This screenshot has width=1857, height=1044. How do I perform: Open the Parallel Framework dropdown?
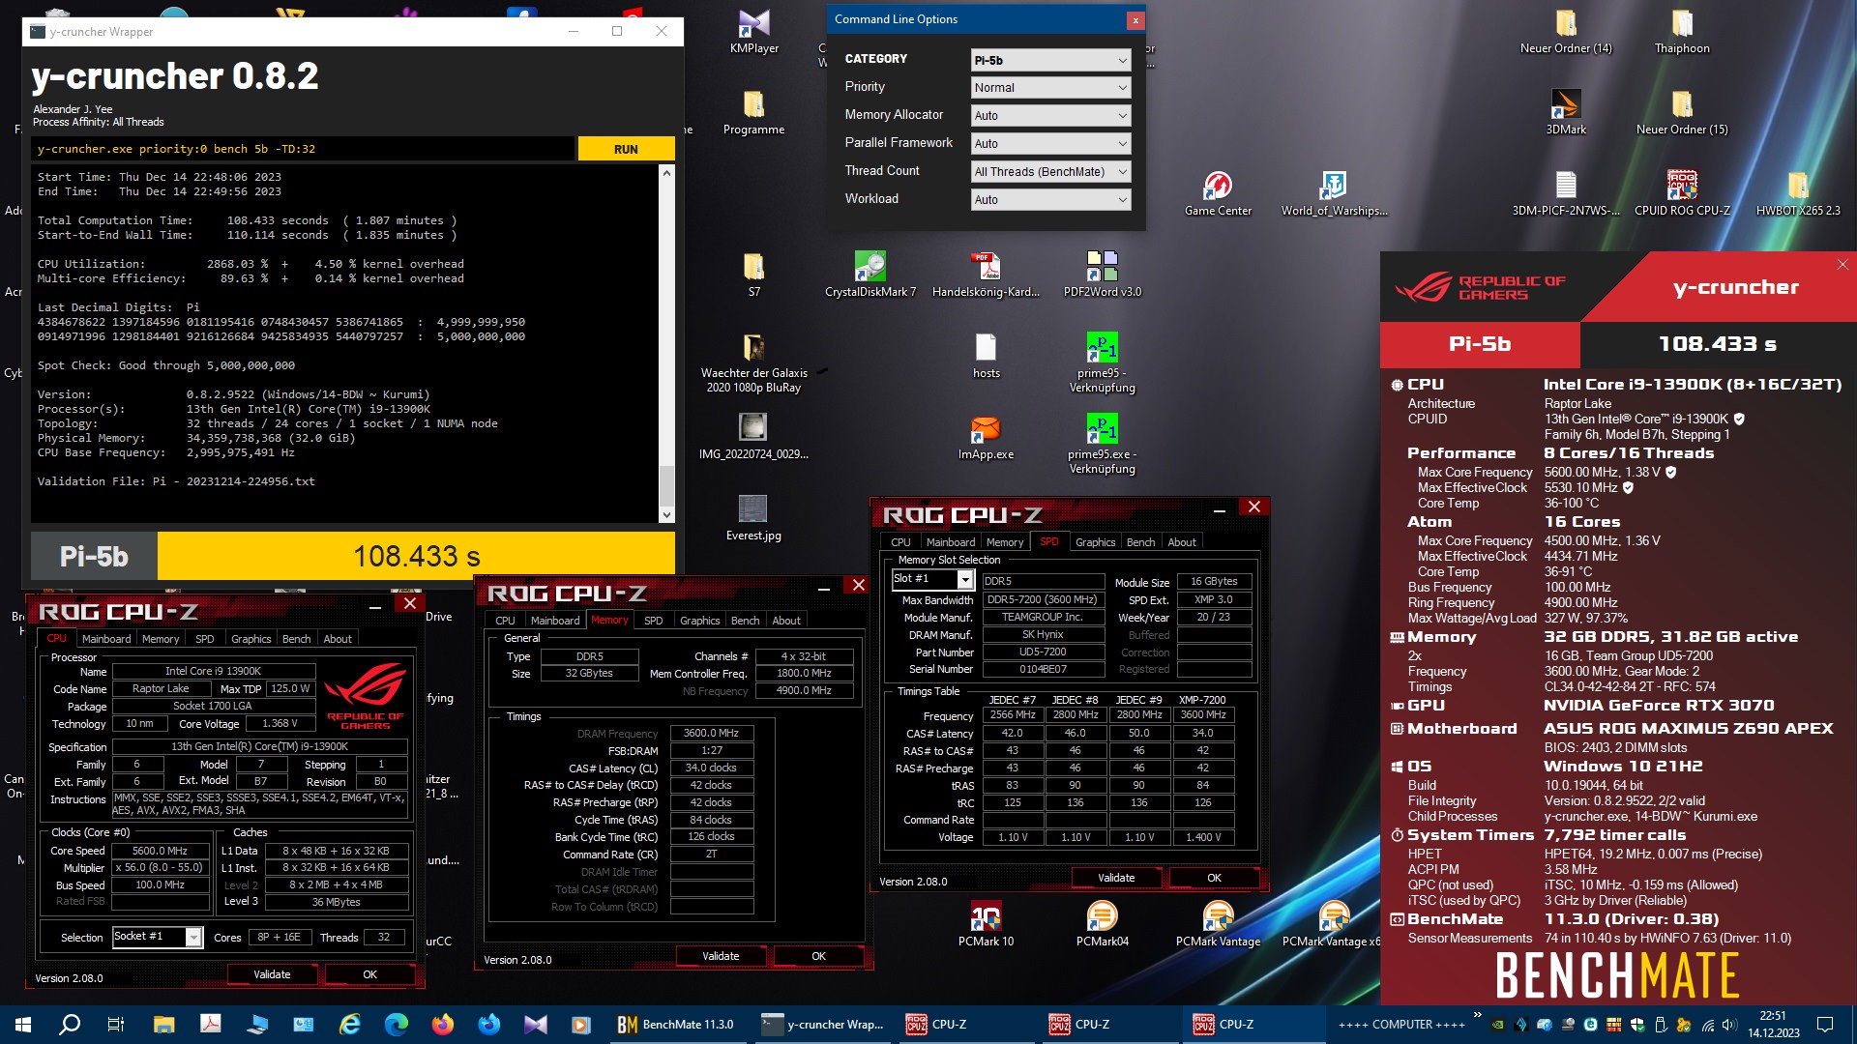[x=1050, y=144]
